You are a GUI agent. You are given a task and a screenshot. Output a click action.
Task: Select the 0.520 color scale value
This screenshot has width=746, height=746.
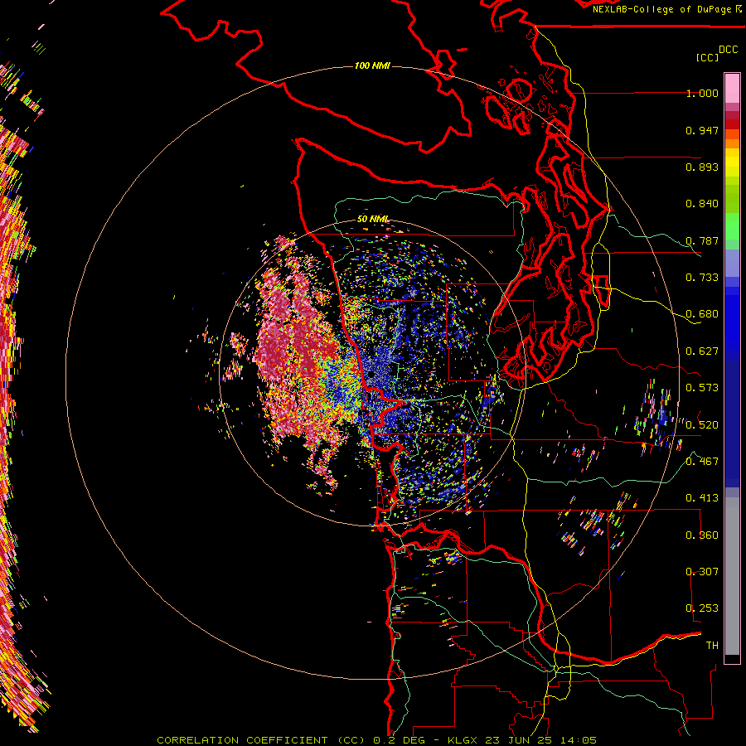pos(702,424)
